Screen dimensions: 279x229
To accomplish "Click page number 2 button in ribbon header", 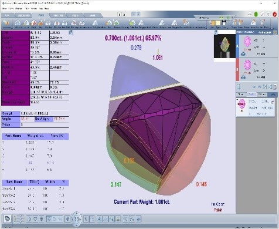I will pyautogui.click(x=124, y=15).
